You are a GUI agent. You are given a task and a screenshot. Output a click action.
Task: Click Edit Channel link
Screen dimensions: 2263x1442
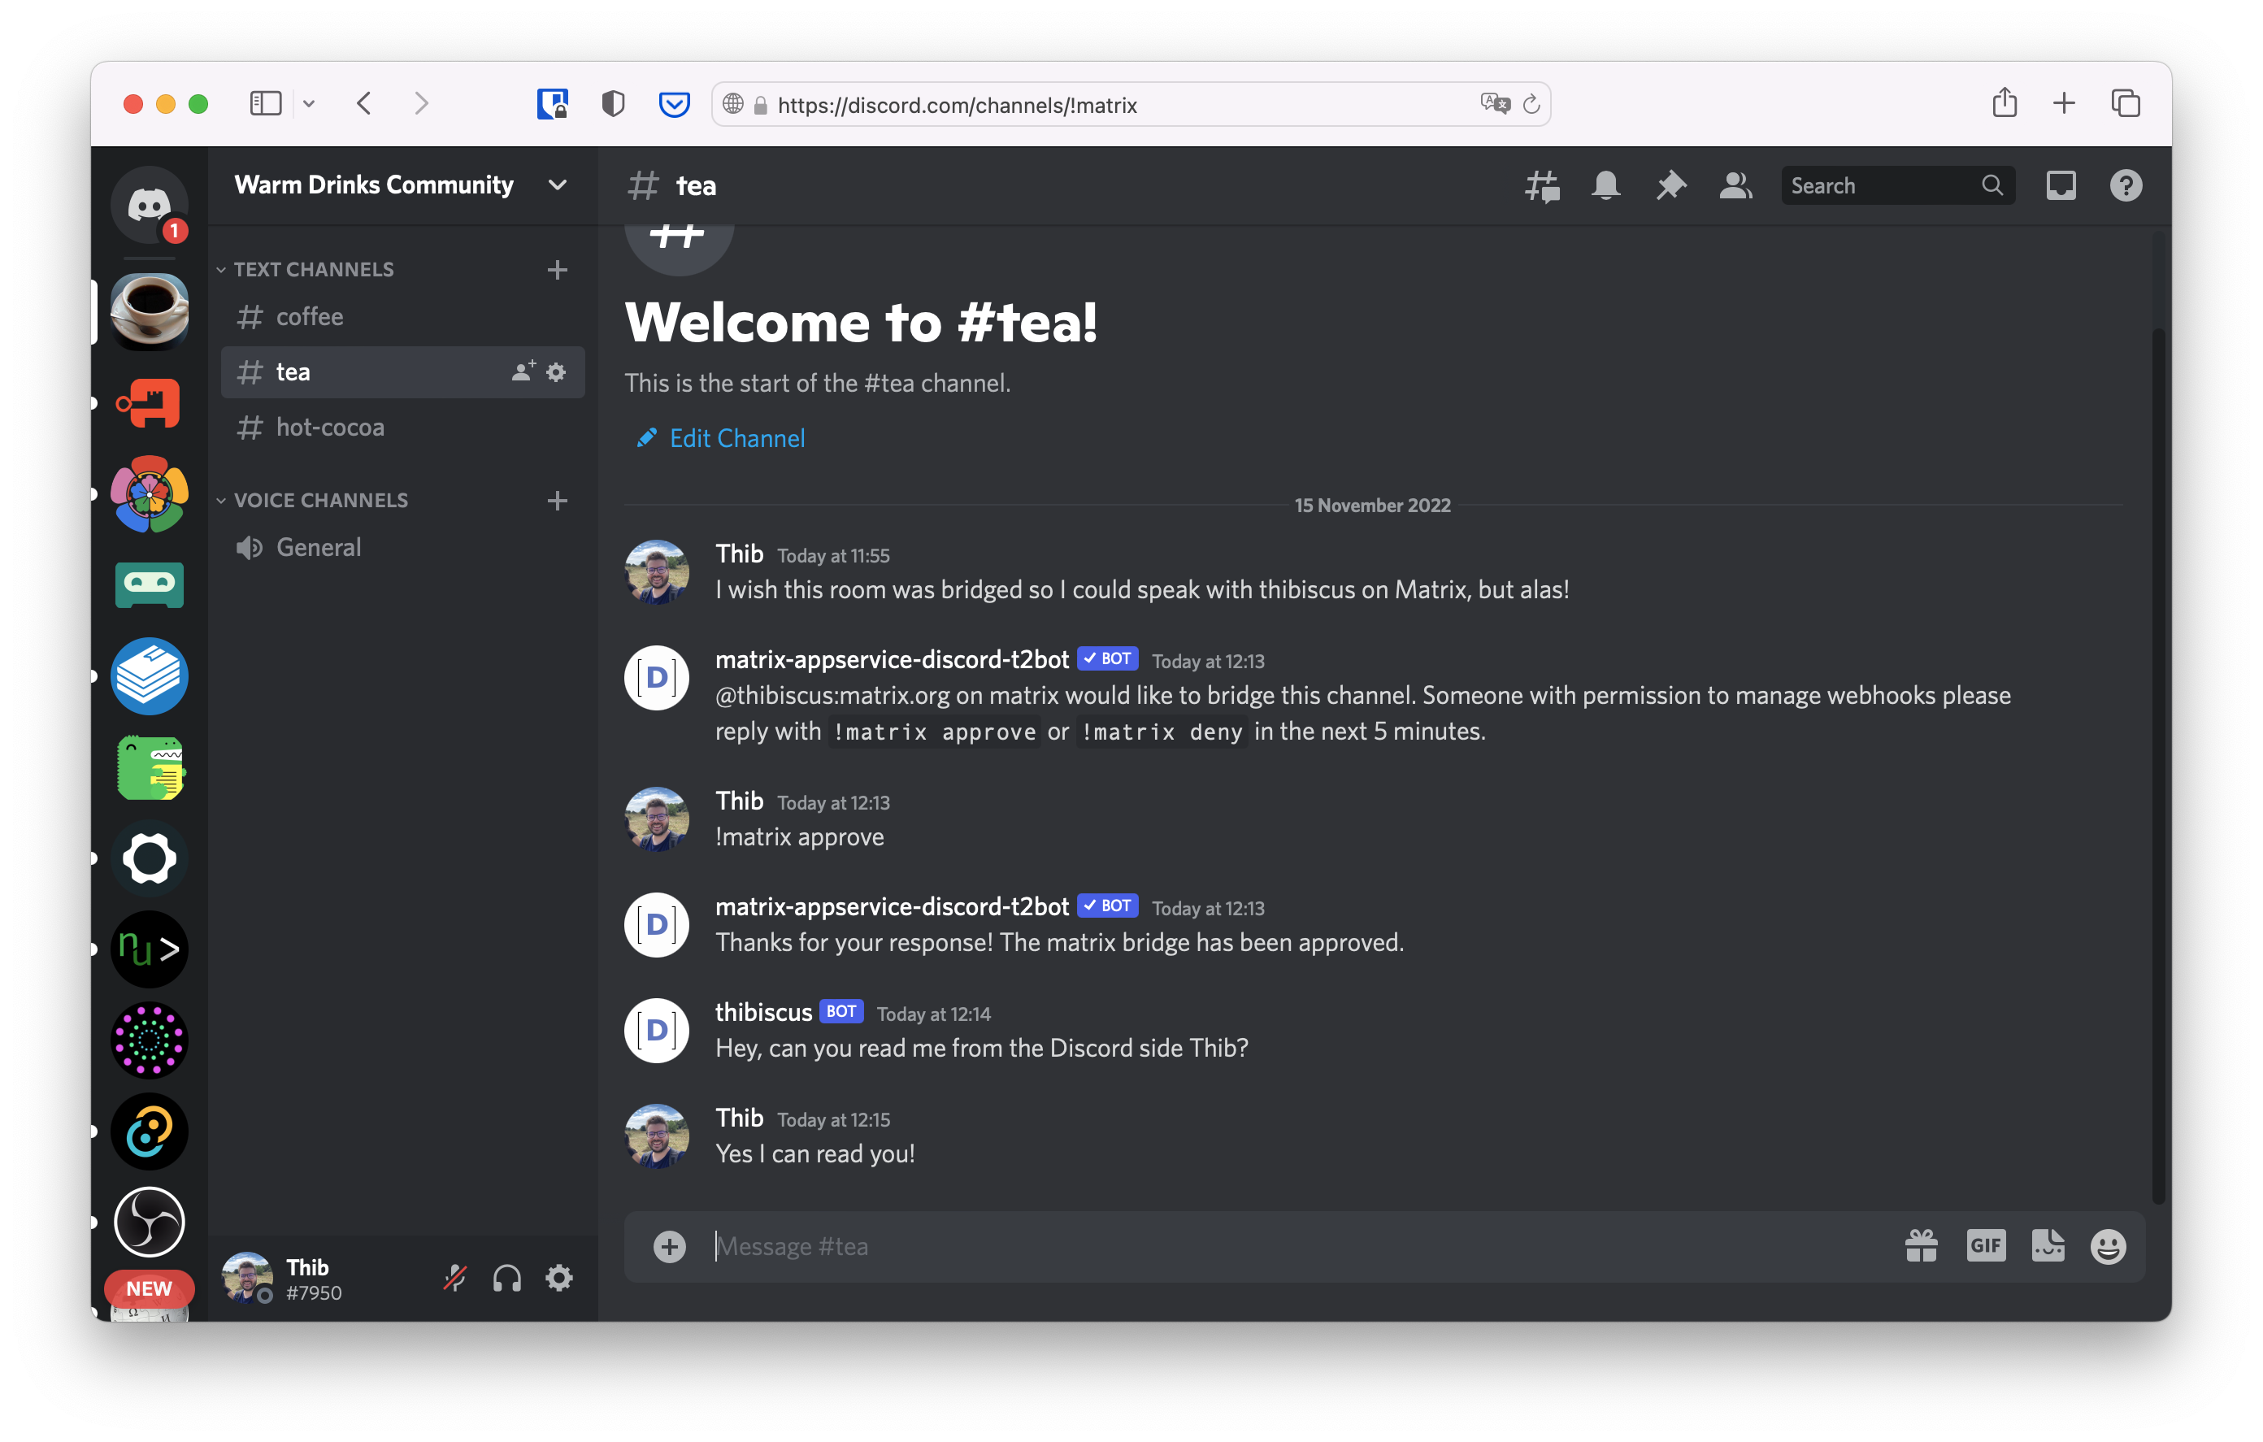tap(737, 437)
